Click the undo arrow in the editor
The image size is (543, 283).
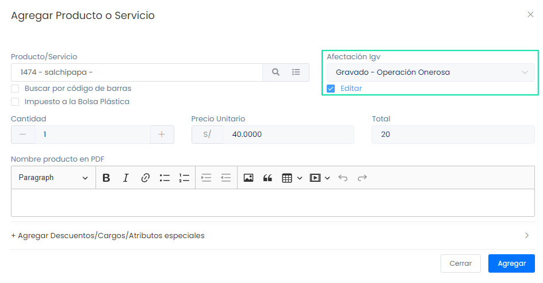[343, 178]
